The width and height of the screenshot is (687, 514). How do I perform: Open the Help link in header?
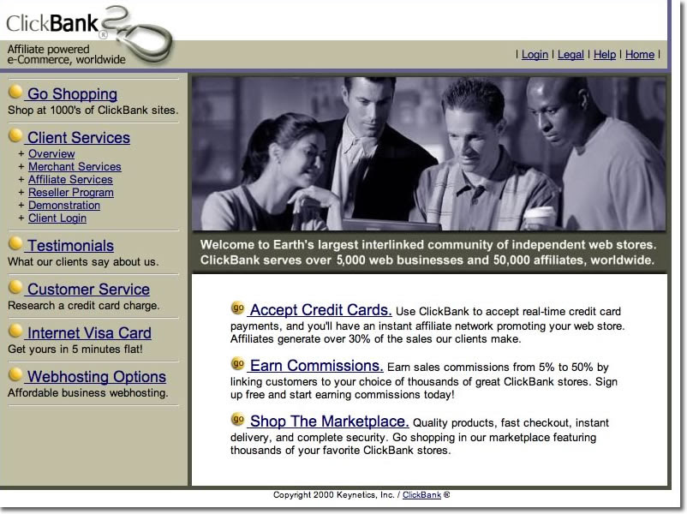pyautogui.click(x=605, y=55)
